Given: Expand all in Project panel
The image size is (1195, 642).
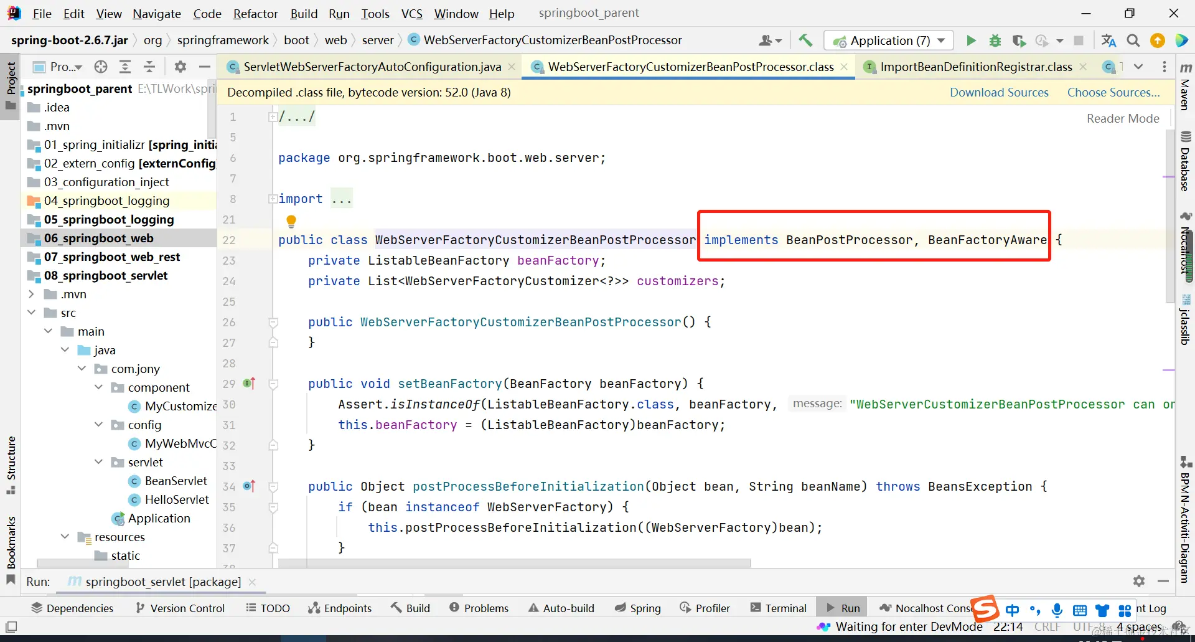Looking at the screenshot, I should pyautogui.click(x=125, y=67).
